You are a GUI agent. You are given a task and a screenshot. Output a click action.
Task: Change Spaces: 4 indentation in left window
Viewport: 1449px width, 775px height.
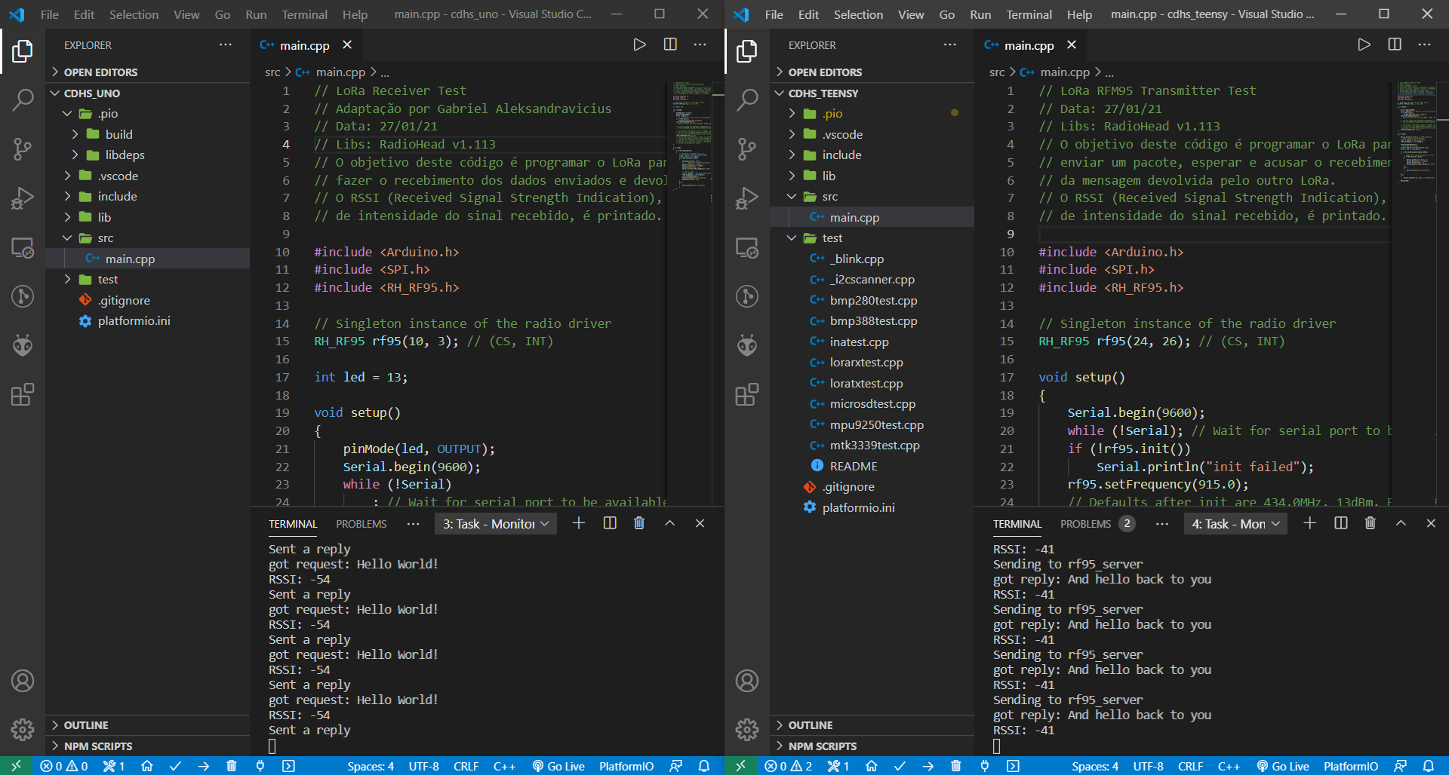(371, 766)
